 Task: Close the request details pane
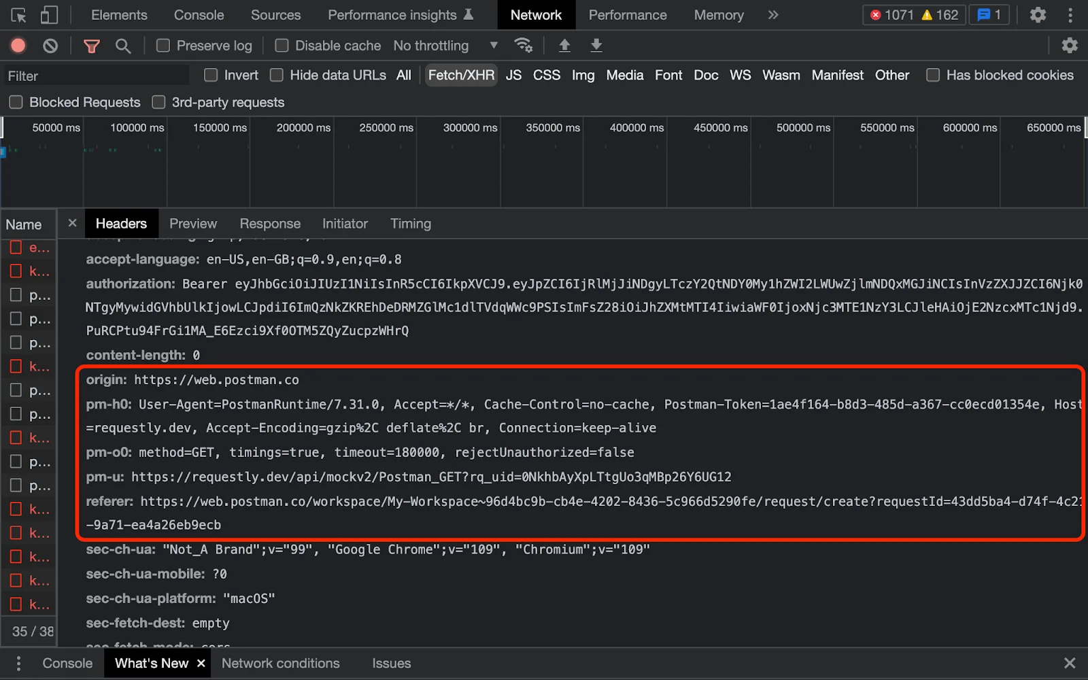pos(73,223)
